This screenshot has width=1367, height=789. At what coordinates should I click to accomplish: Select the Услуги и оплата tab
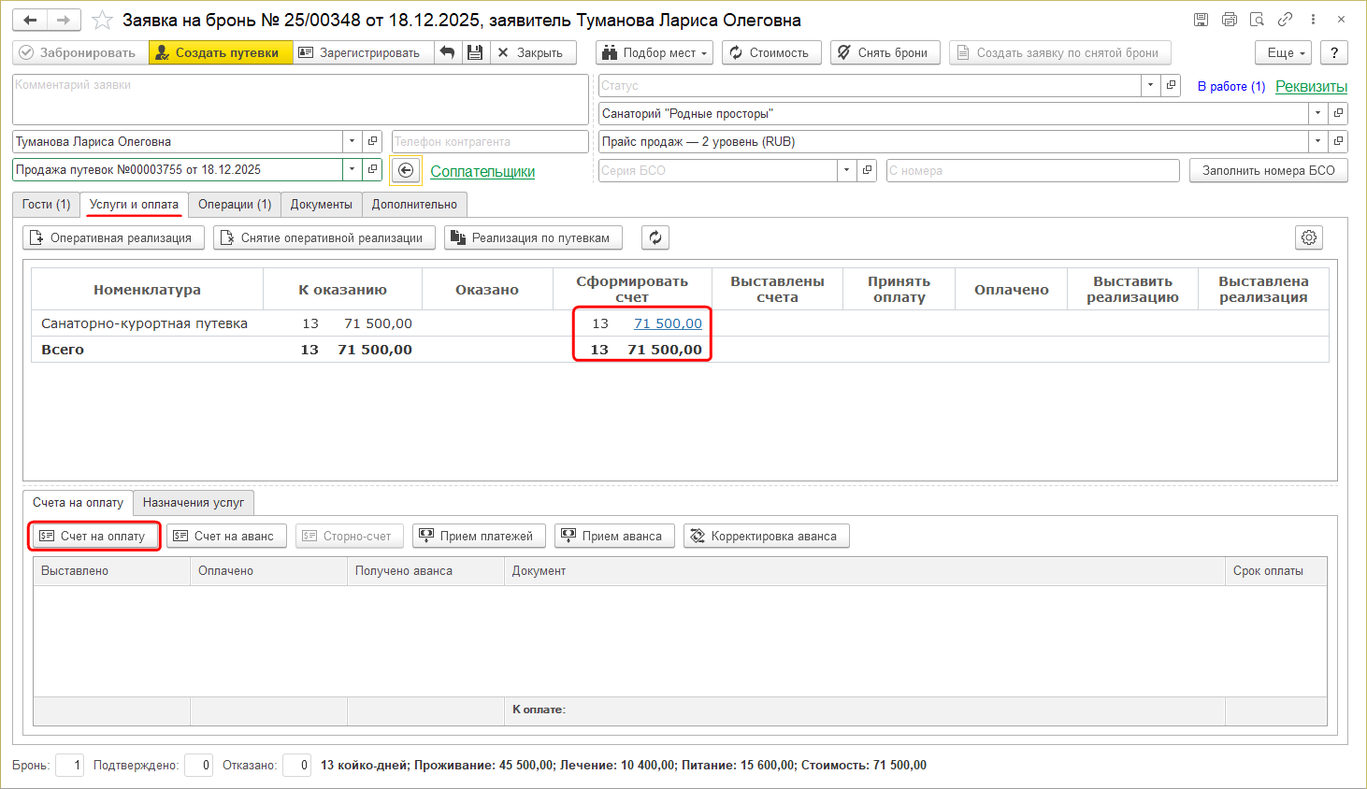click(x=134, y=204)
